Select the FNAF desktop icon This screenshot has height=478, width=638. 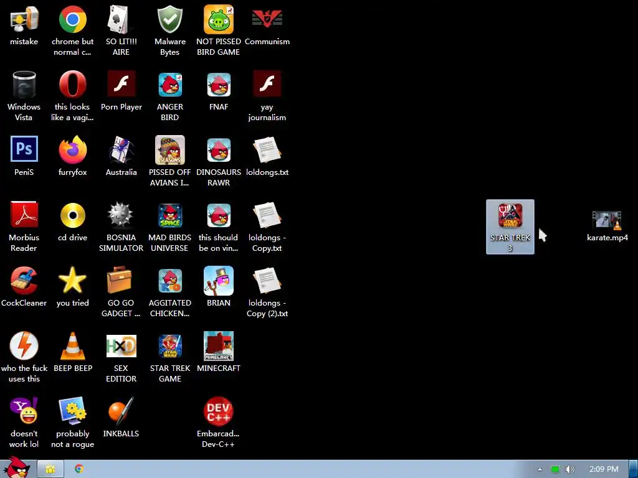click(219, 85)
